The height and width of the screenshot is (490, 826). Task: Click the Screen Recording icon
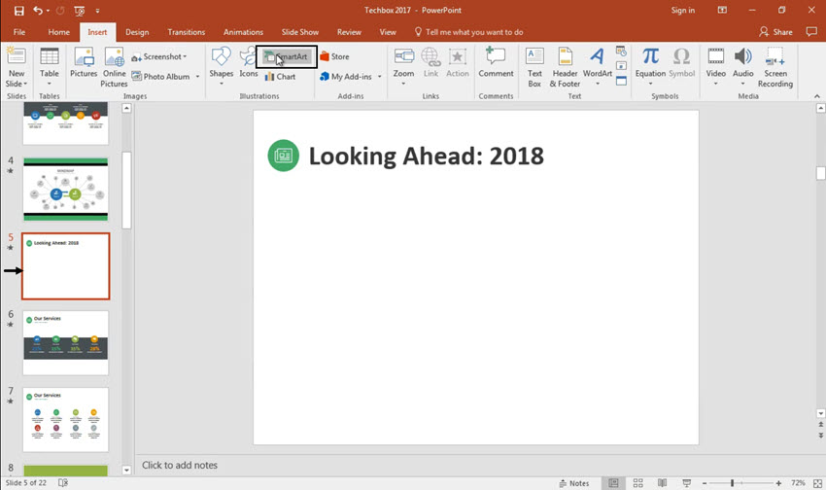[774, 64]
